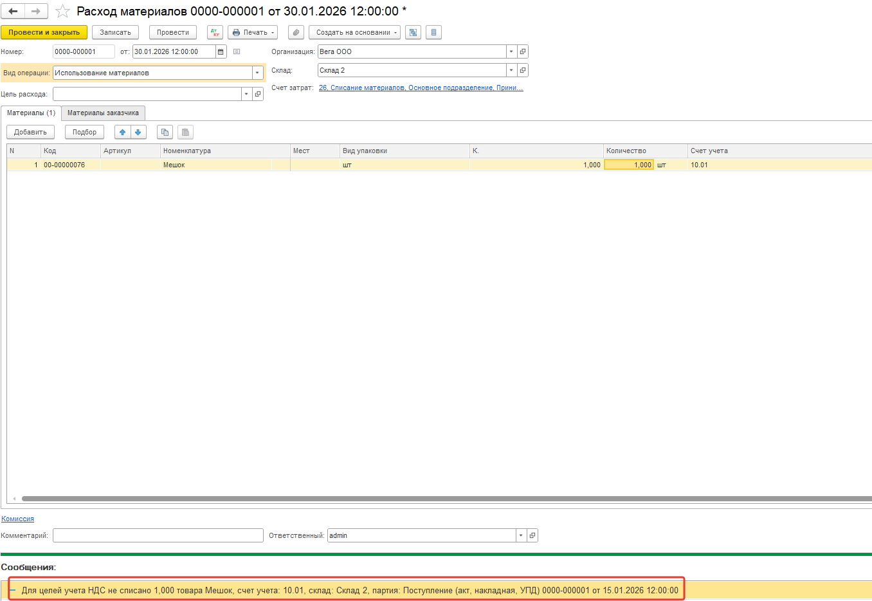Collapse the message with the minus toggle

(13, 590)
